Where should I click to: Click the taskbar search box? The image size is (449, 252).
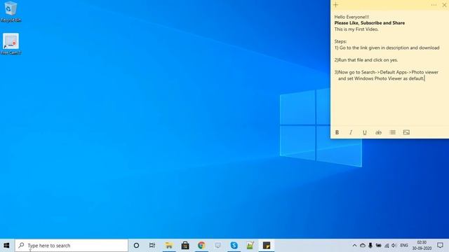[72, 246]
